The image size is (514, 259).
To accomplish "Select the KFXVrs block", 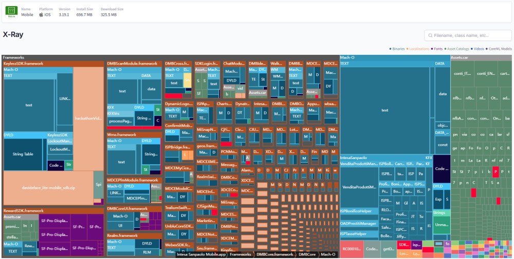I will click(120, 113).
